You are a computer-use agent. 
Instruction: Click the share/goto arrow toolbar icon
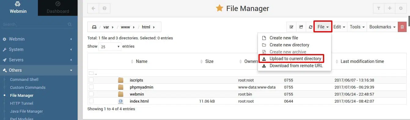(301, 27)
